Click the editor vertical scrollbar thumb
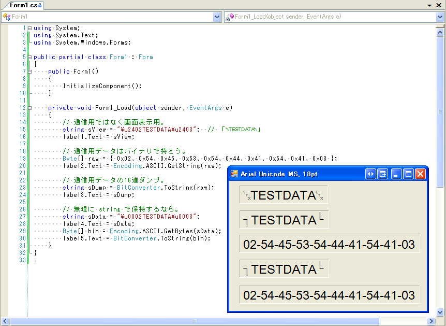Image resolution: width=446 pixels, height=326 pixels. click(440, 112)
